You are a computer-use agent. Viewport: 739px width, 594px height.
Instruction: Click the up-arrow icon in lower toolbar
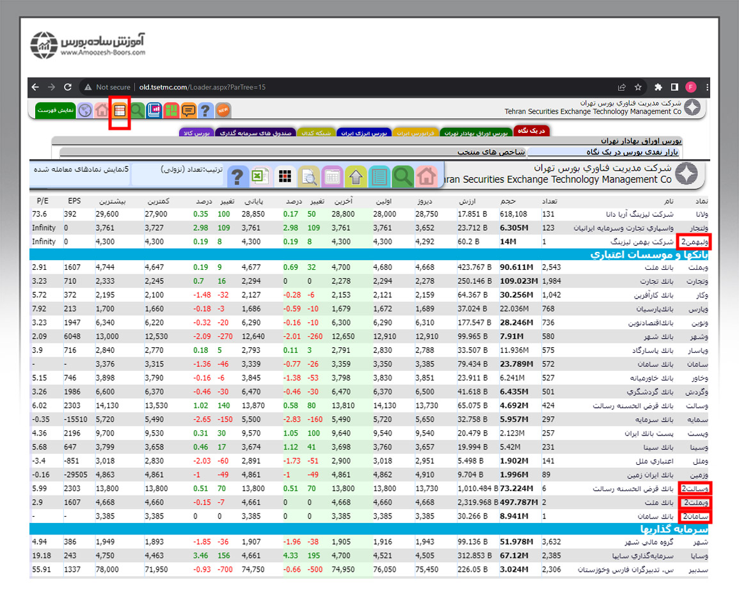[x=356, y=176]
